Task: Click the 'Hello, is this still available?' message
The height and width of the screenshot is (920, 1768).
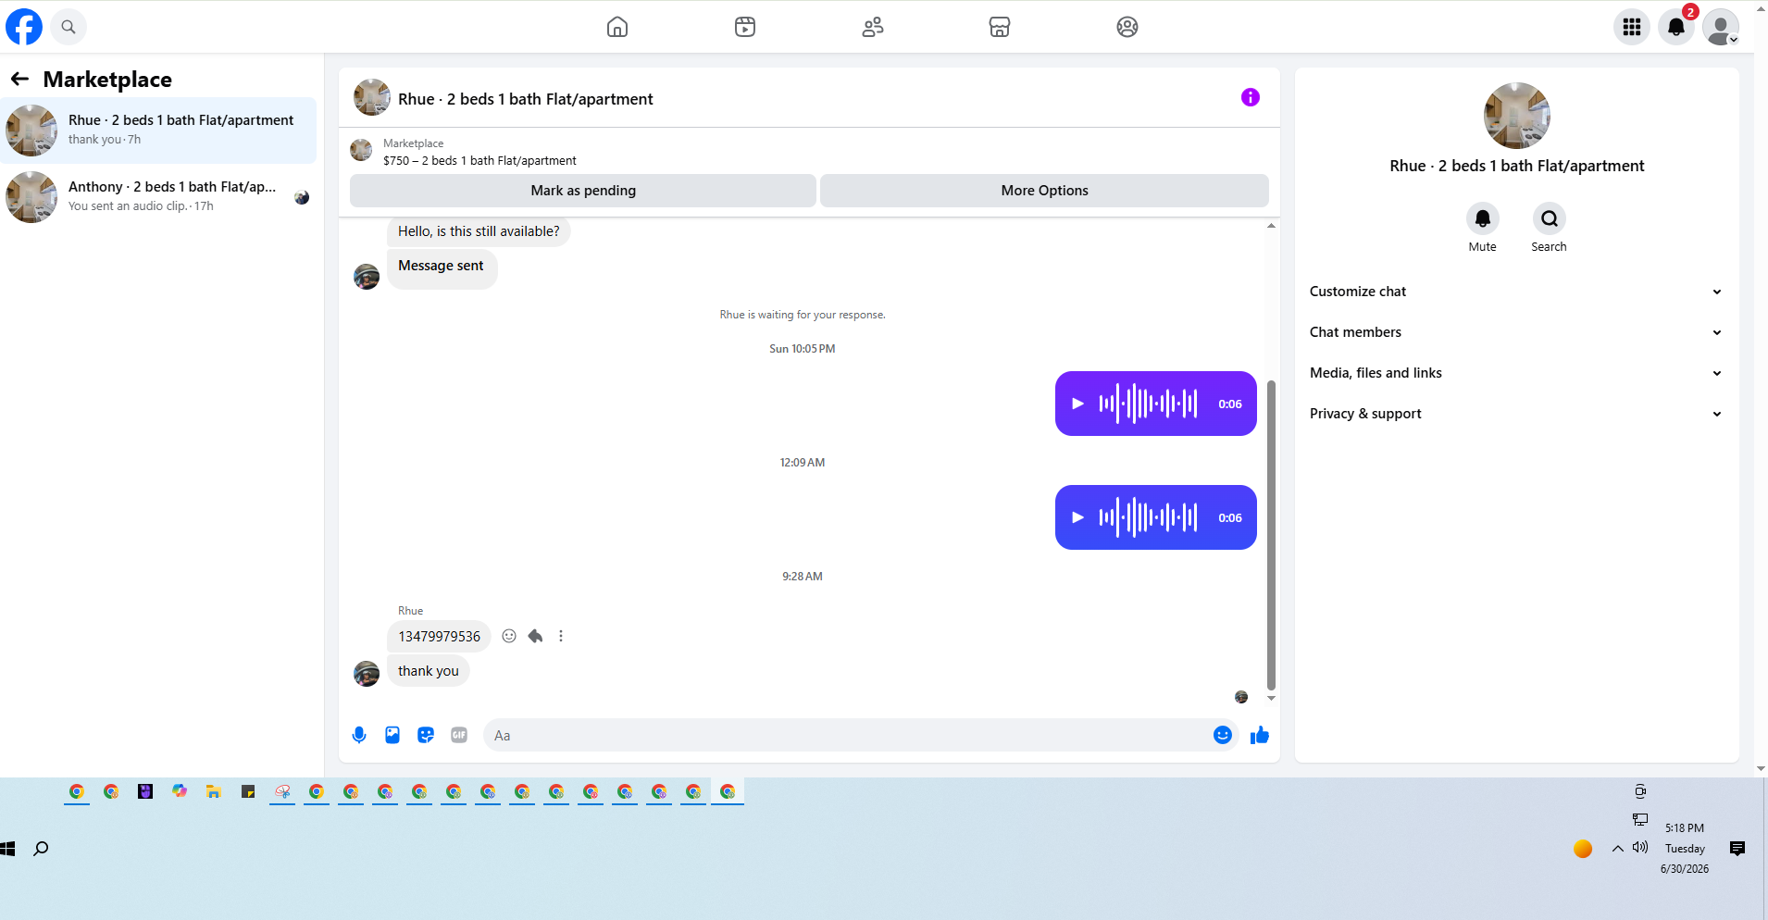Action: point(479,231)
